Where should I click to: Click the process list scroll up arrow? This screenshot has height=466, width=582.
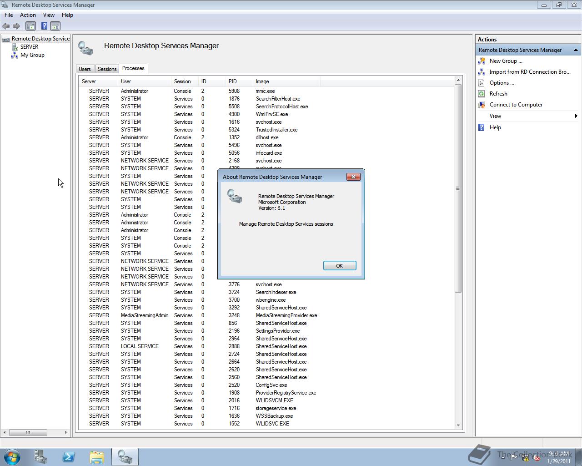(x=458, y=80)
